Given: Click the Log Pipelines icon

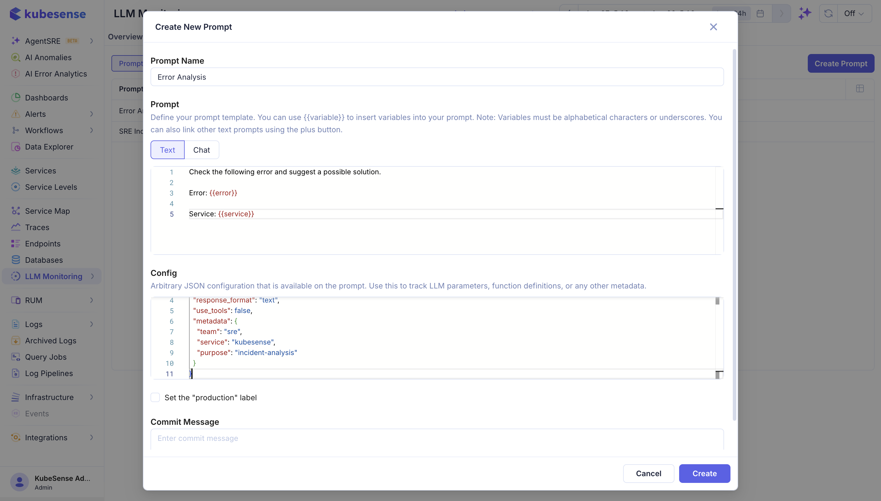Looking at the screenshot, I should (x=15, y=373).
